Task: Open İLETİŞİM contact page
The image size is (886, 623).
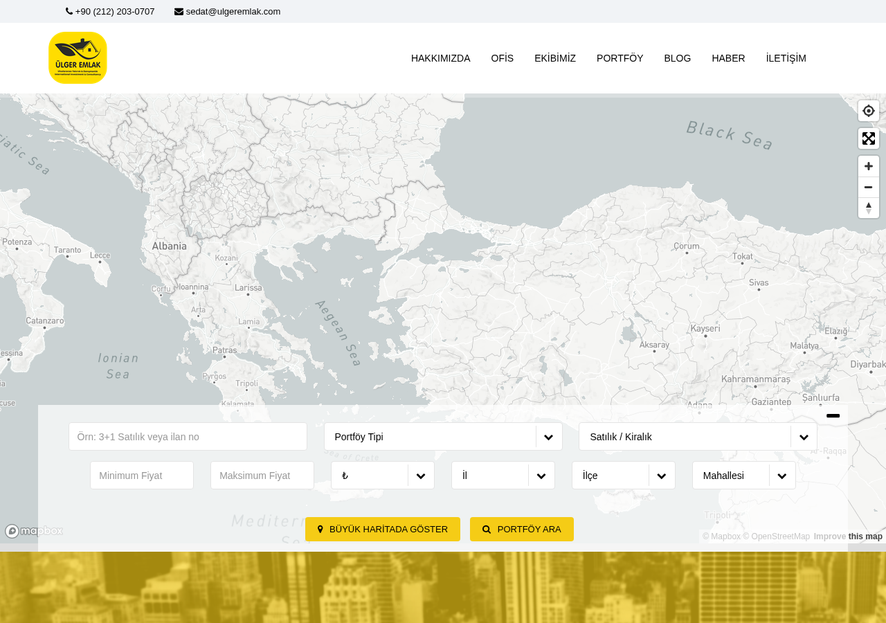Action: (786, 58)
